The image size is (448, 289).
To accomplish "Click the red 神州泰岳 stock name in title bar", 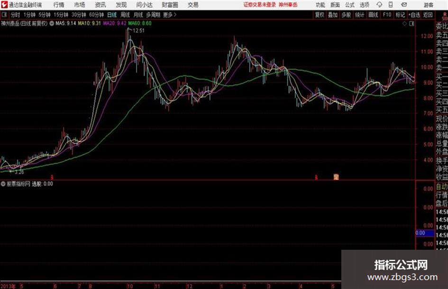I will 288,5.
